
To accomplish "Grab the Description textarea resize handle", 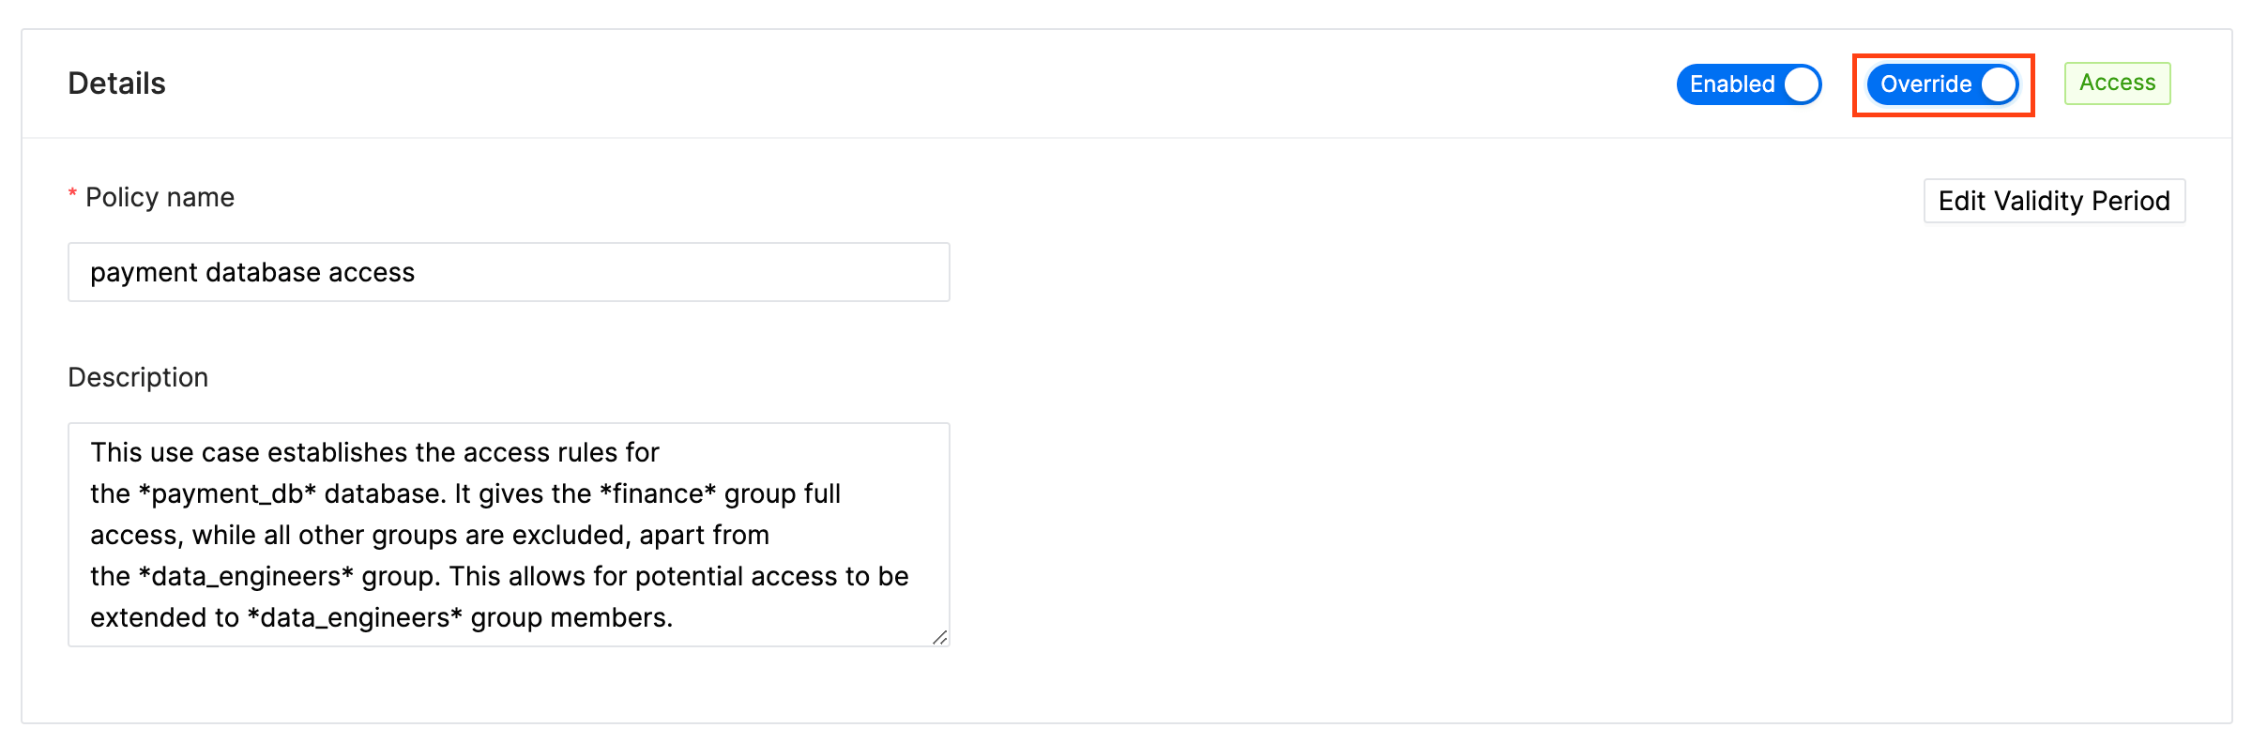I will (x=940, y=638).
